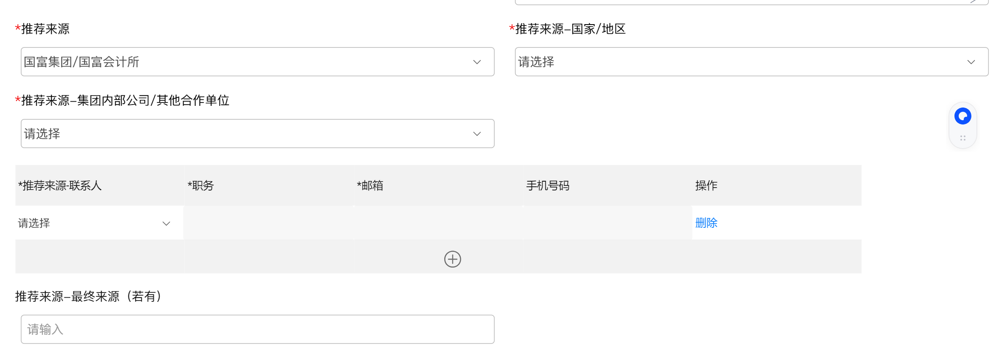Click the chevron in 联系人 table cell

point(166,224)
